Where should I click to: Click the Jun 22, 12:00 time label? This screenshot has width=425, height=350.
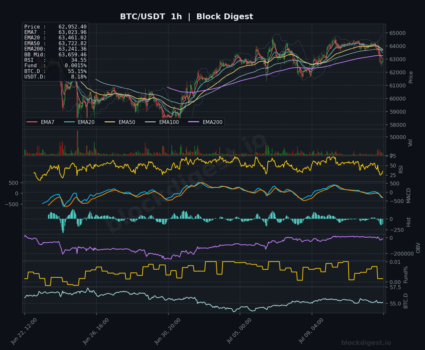click(x=24, y=331)
